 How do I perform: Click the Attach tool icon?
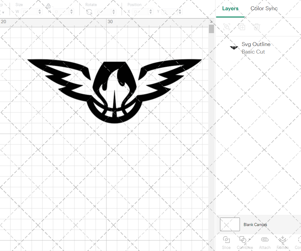click(x=265, y=240)
